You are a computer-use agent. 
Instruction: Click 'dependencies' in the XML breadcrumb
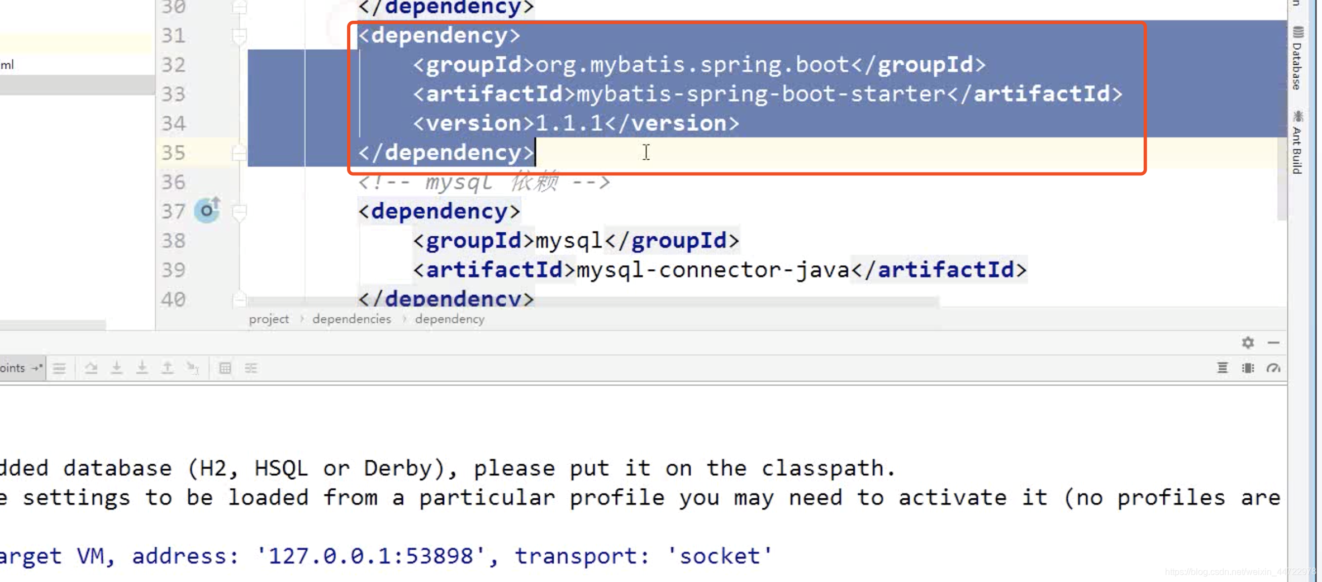pos(352,319)
